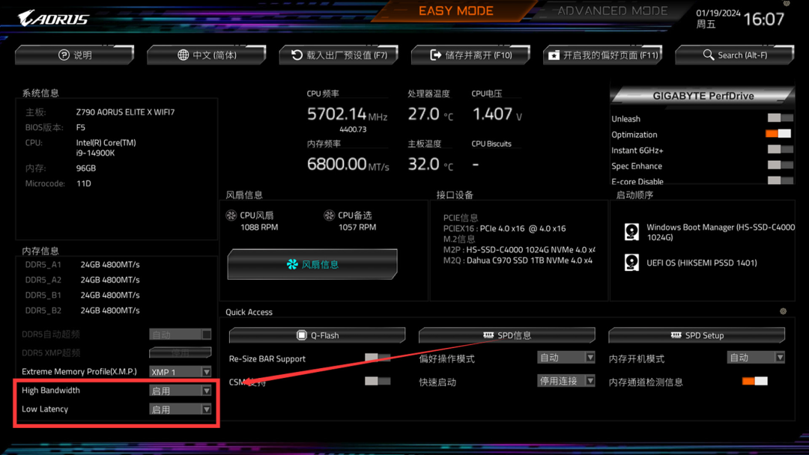Image resolution: width=809 pixels, height=455 pixels.
Task: Toggle the E-core Disable switch
Action: [780, 180]
